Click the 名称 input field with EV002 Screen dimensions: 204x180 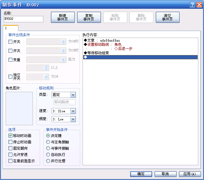(x=24, y=19)
